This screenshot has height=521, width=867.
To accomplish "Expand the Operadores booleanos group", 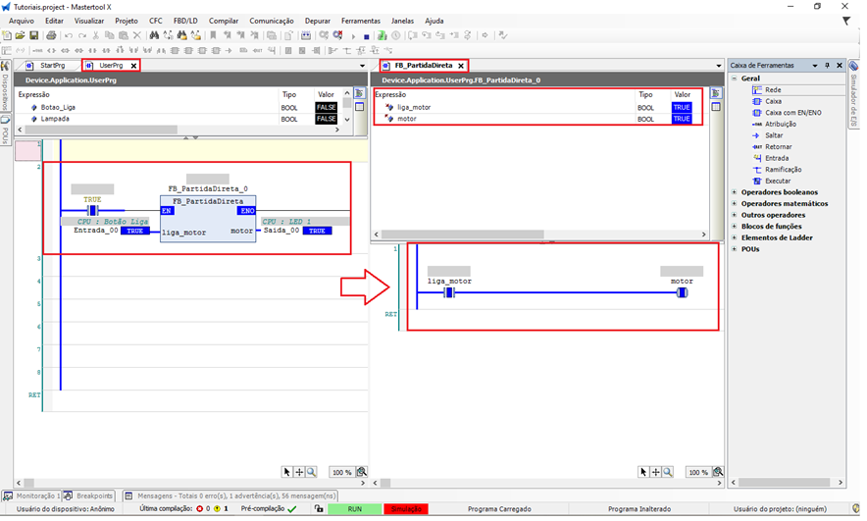I will (734, 192).
